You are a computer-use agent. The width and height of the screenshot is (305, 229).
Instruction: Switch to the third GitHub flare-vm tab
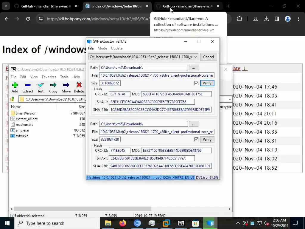188,6
